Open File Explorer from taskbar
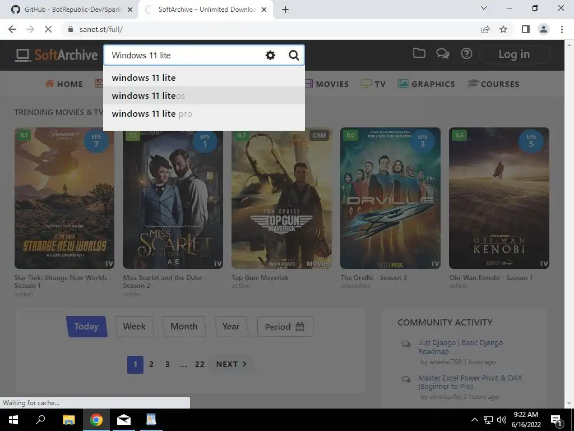The image size is (574, 431). tap(68, 420)
